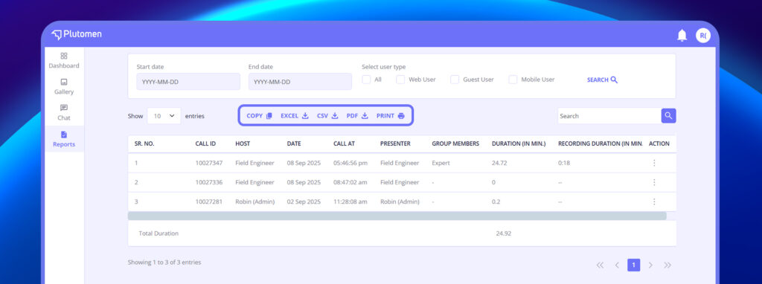The height and width of the screenshot is (284, 762).
Task: Select page 1 in pagination
Action: click(634, 265)
